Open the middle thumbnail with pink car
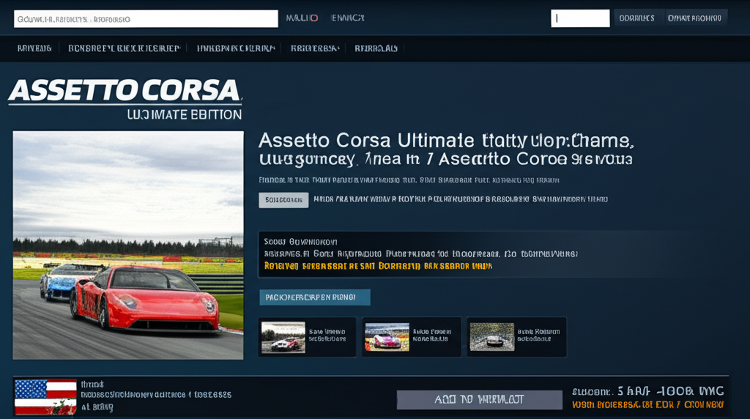Image resolution: width=750 pixels, height=419 pixels. [x=387, y=337]
